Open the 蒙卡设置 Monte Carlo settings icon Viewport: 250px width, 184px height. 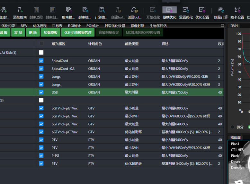point(237,10)
